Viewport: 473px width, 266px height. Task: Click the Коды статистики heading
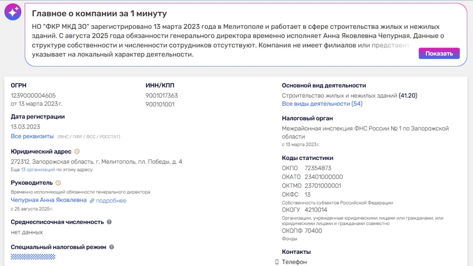tap(307, 158)
